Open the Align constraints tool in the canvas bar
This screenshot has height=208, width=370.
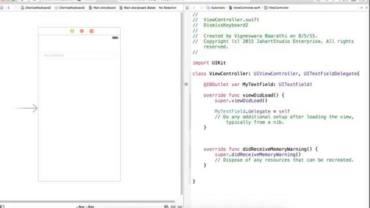[x=166, y=207]
